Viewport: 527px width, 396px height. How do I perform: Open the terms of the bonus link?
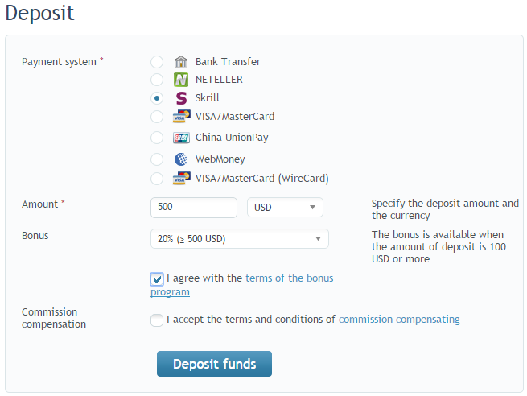[290, 278]
